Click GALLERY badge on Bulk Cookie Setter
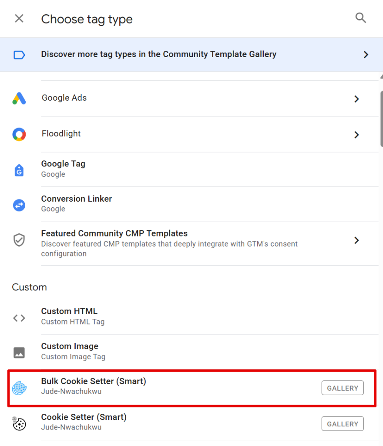Screen dimensions: 383x446 click(343, 388)
